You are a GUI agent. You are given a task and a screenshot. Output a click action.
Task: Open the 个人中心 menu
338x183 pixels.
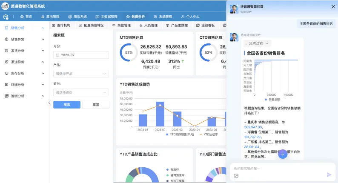click(x=190, y=17)
